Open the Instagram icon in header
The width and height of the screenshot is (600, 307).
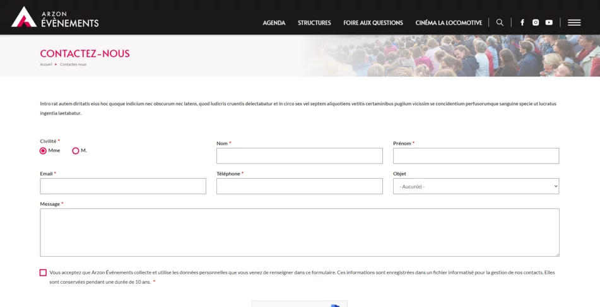[x=536, y=23]
